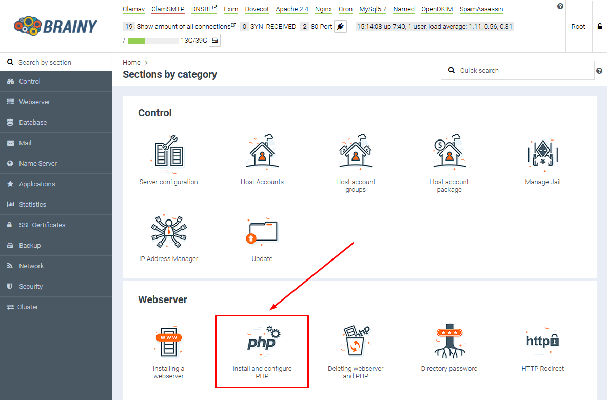
Task: Click the lock icon next to Root
Action: coord(600,26)
